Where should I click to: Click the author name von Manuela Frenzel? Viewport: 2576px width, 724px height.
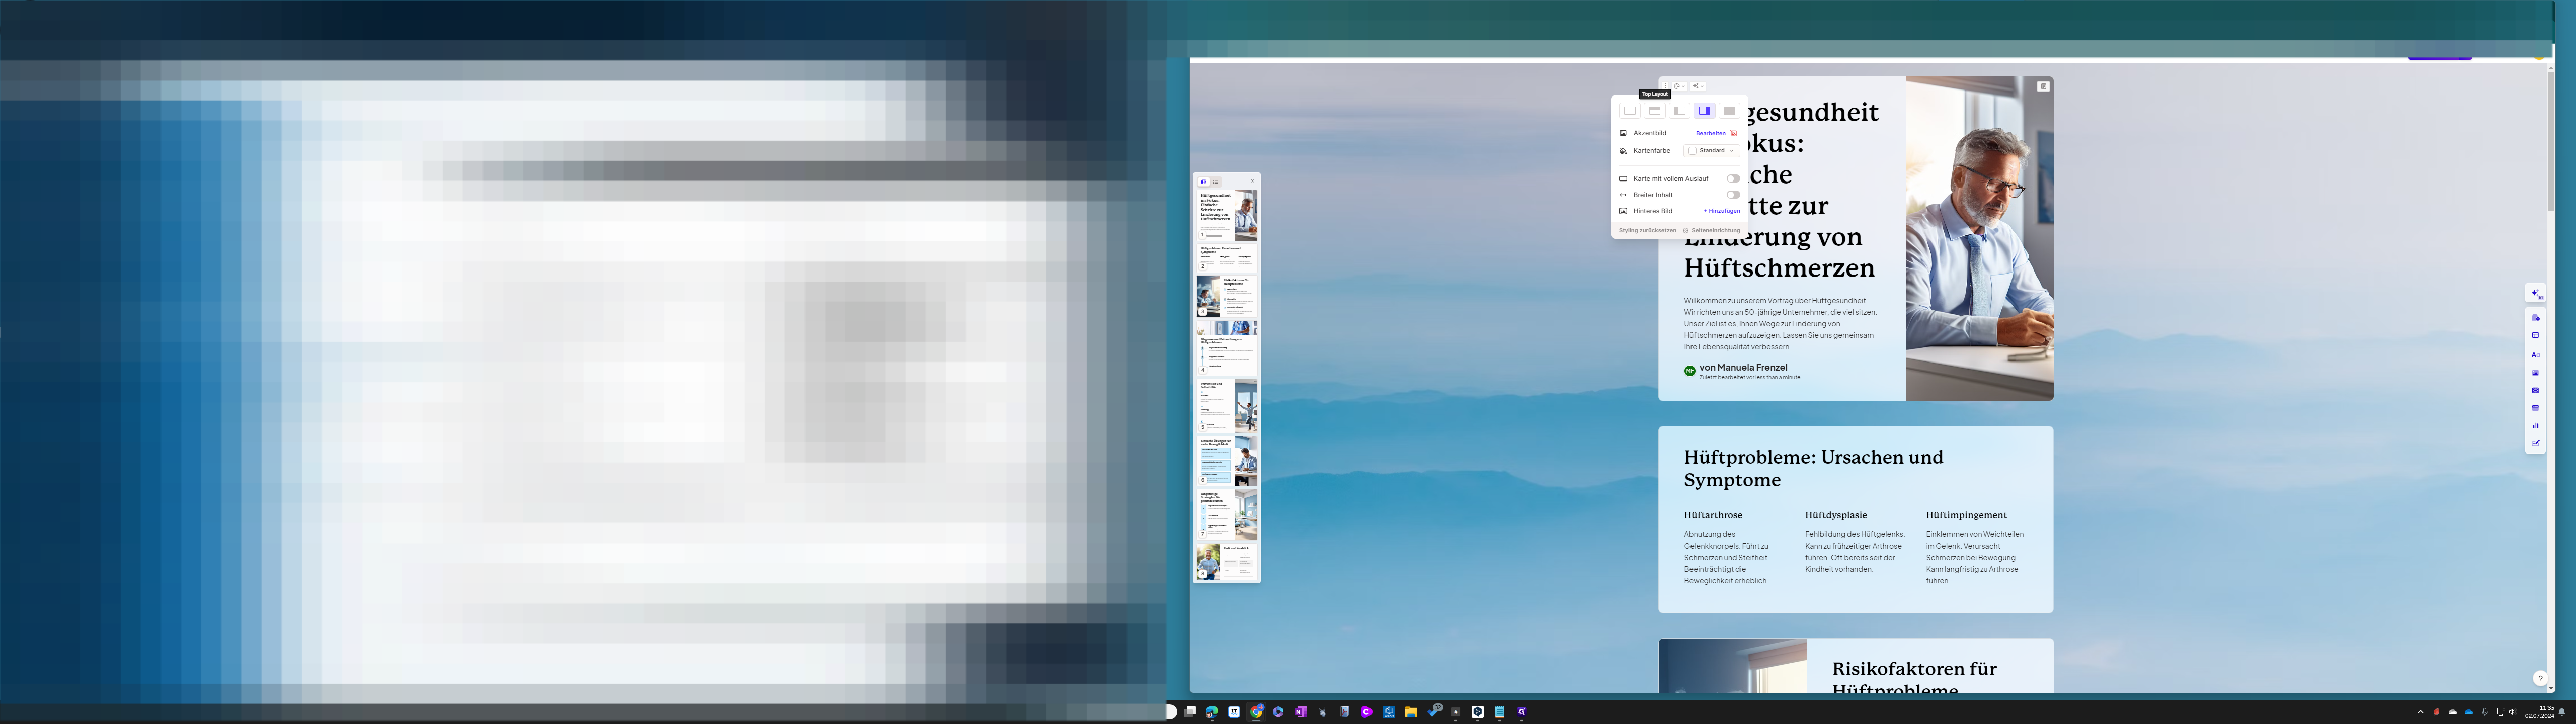click(x=1743, y=368)
